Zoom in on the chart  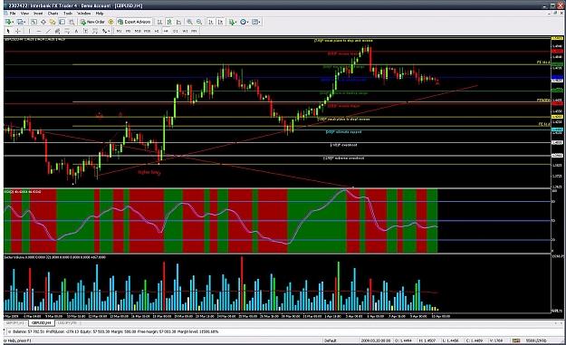tap(189, 22)
